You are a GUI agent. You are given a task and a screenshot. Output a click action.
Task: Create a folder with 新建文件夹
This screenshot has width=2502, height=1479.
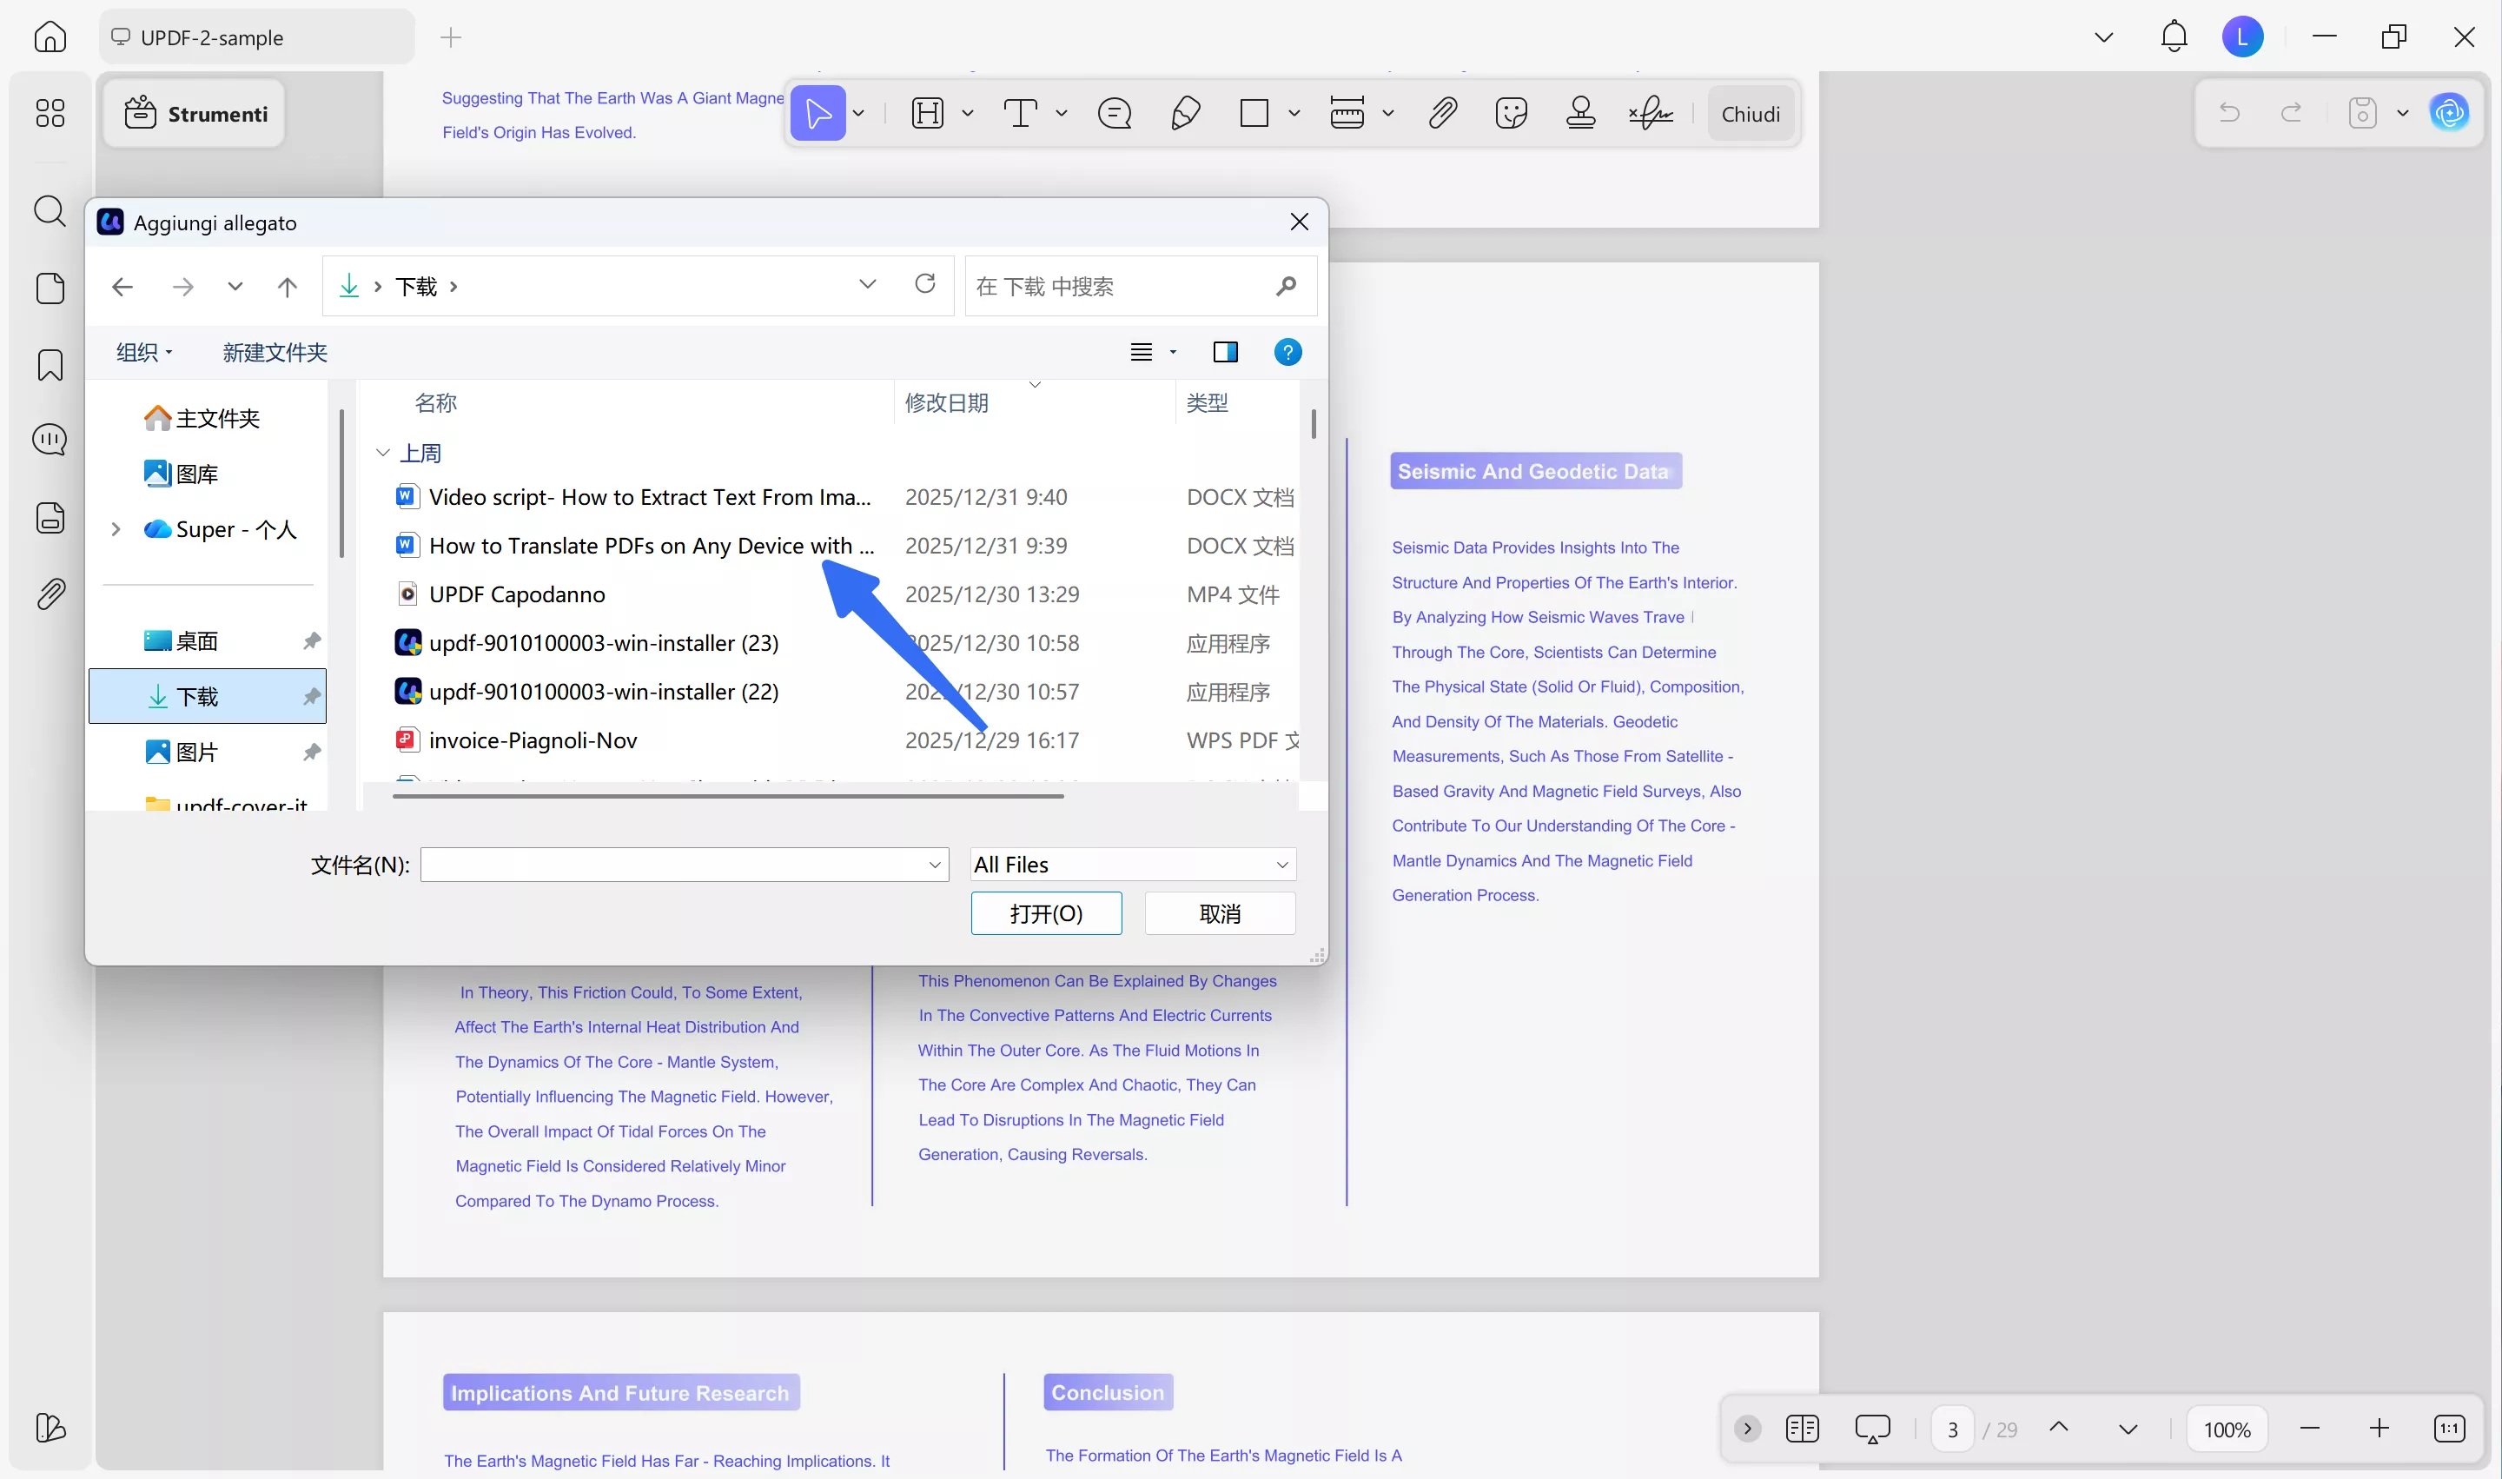tap(275, 352)
